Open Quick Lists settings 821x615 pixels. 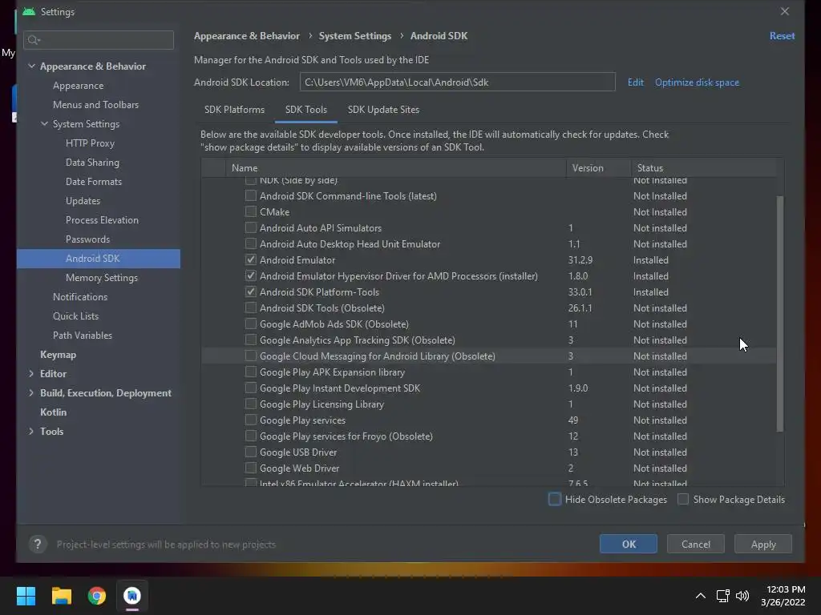pos(75,316)
